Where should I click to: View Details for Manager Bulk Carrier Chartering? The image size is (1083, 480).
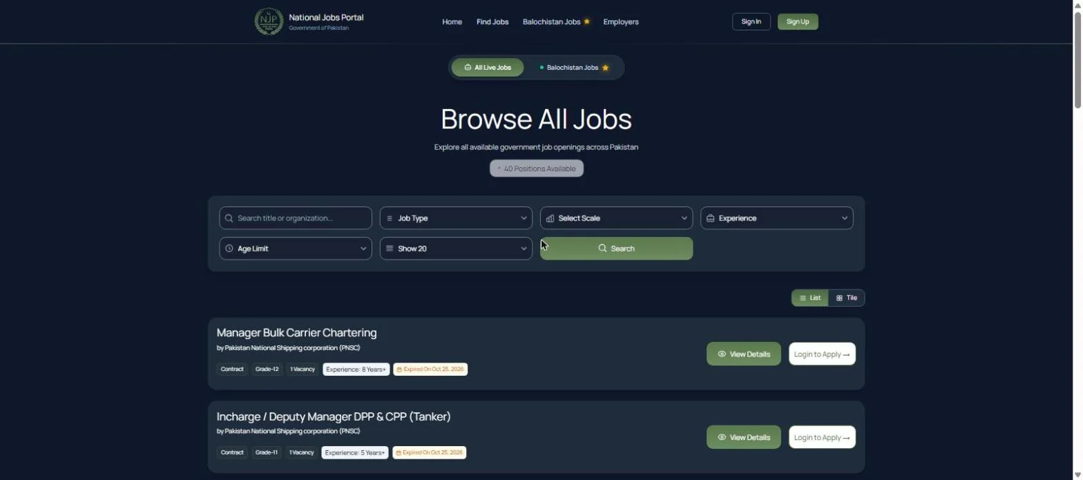point(743,354)
